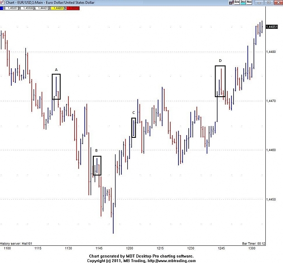Minimize the EUR/USD chart window
The width and height of the screenshot is (283, 263).
click(x=259, y=2)
